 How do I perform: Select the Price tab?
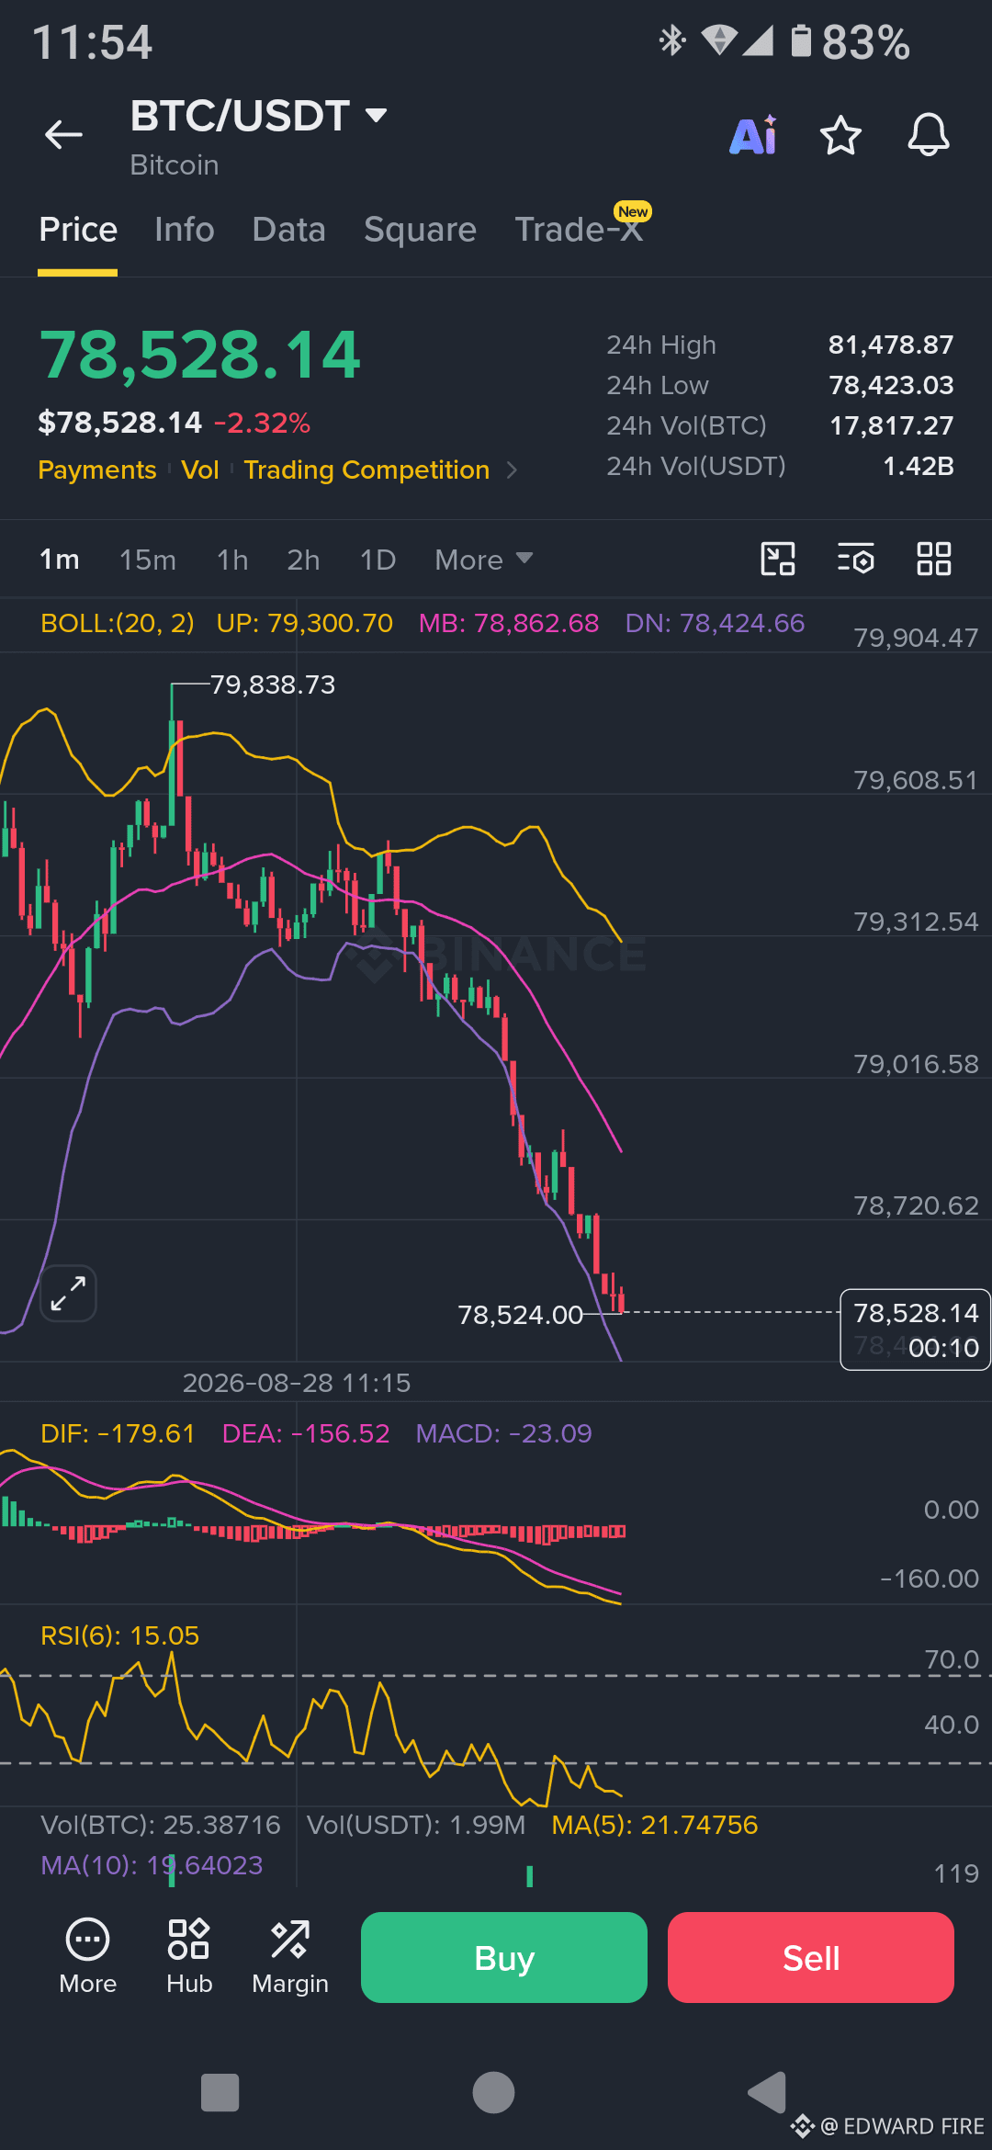tap(78, 230)
